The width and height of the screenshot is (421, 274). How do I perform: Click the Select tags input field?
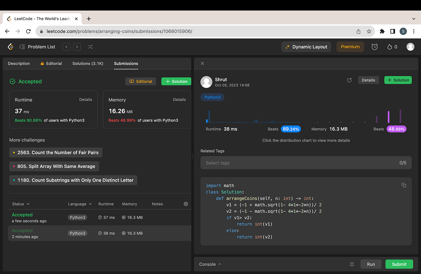coord(306,163)
